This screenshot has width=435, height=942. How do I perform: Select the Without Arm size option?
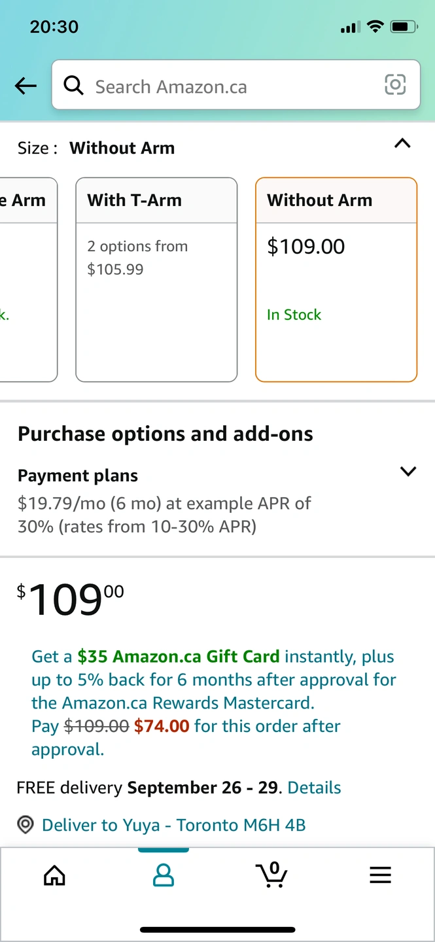pyautogui.click(x=336, y=279)
